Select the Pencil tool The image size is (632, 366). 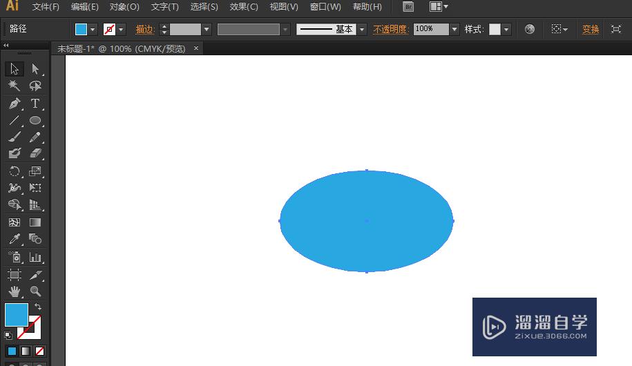click(35, 137)
